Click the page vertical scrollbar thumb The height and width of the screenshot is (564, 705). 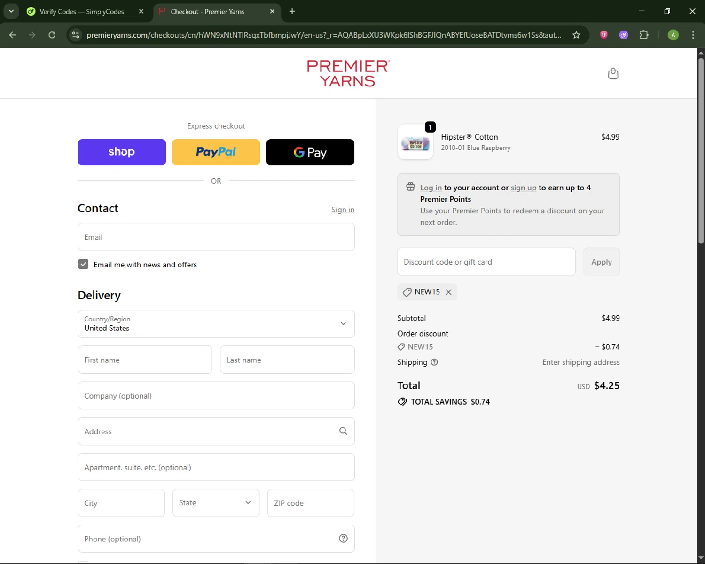pos(701,150)
